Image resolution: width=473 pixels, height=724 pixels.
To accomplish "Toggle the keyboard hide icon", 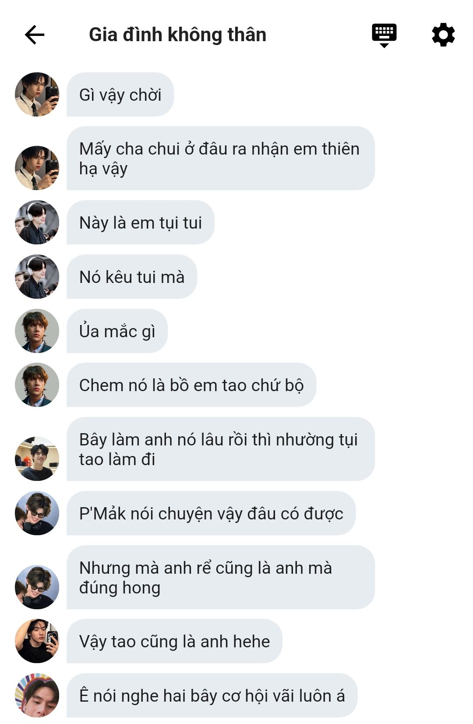I will click(384, 35).
